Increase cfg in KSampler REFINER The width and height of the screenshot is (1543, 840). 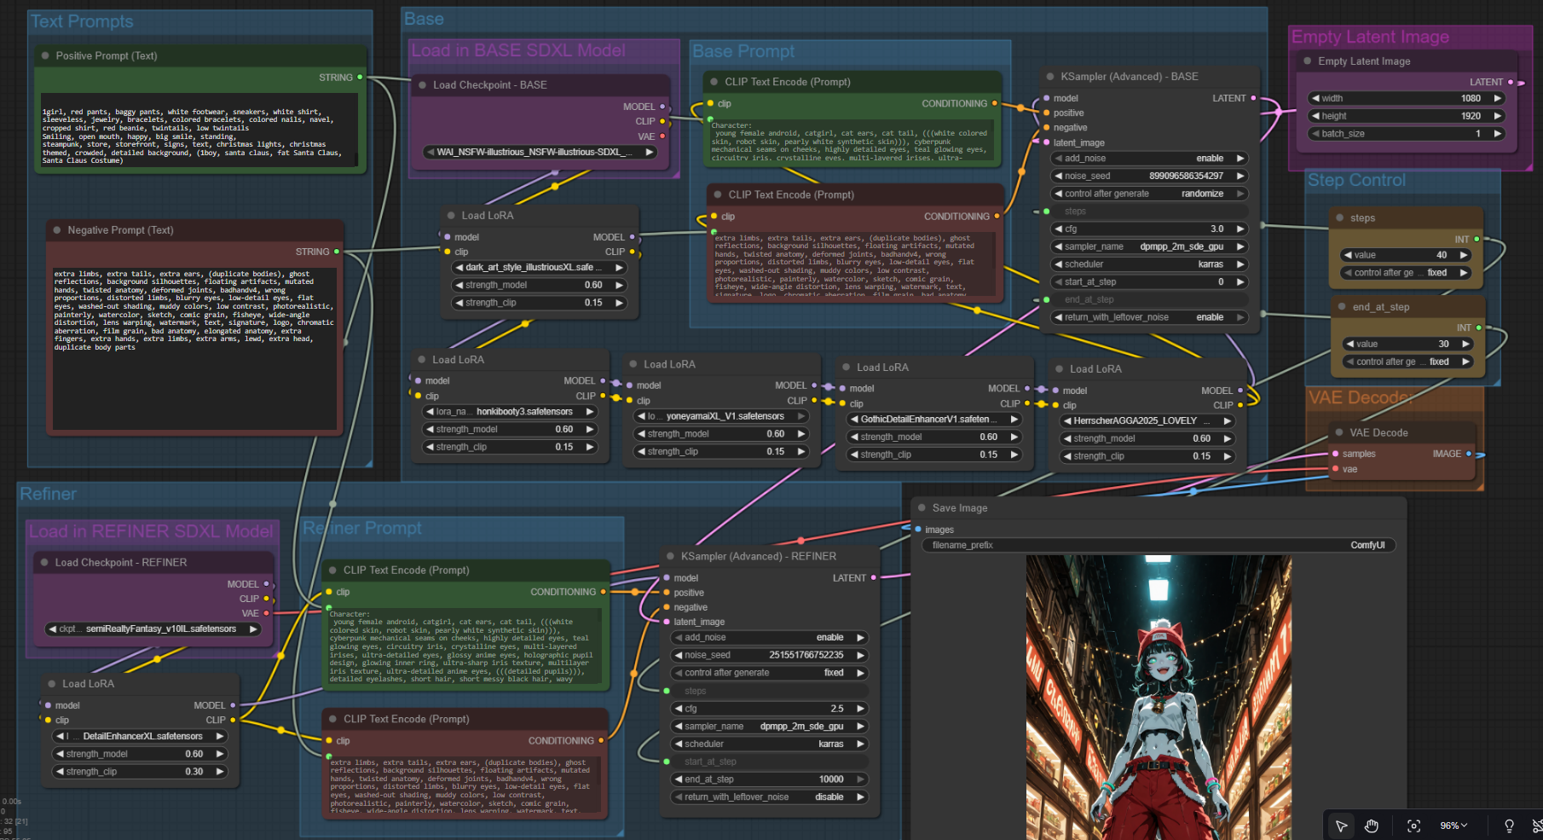(x=861, y=709)
